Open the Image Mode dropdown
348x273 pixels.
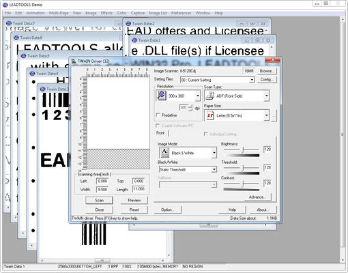(214, 153)
